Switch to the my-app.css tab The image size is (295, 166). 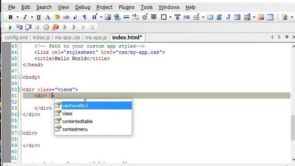(68, 37)
